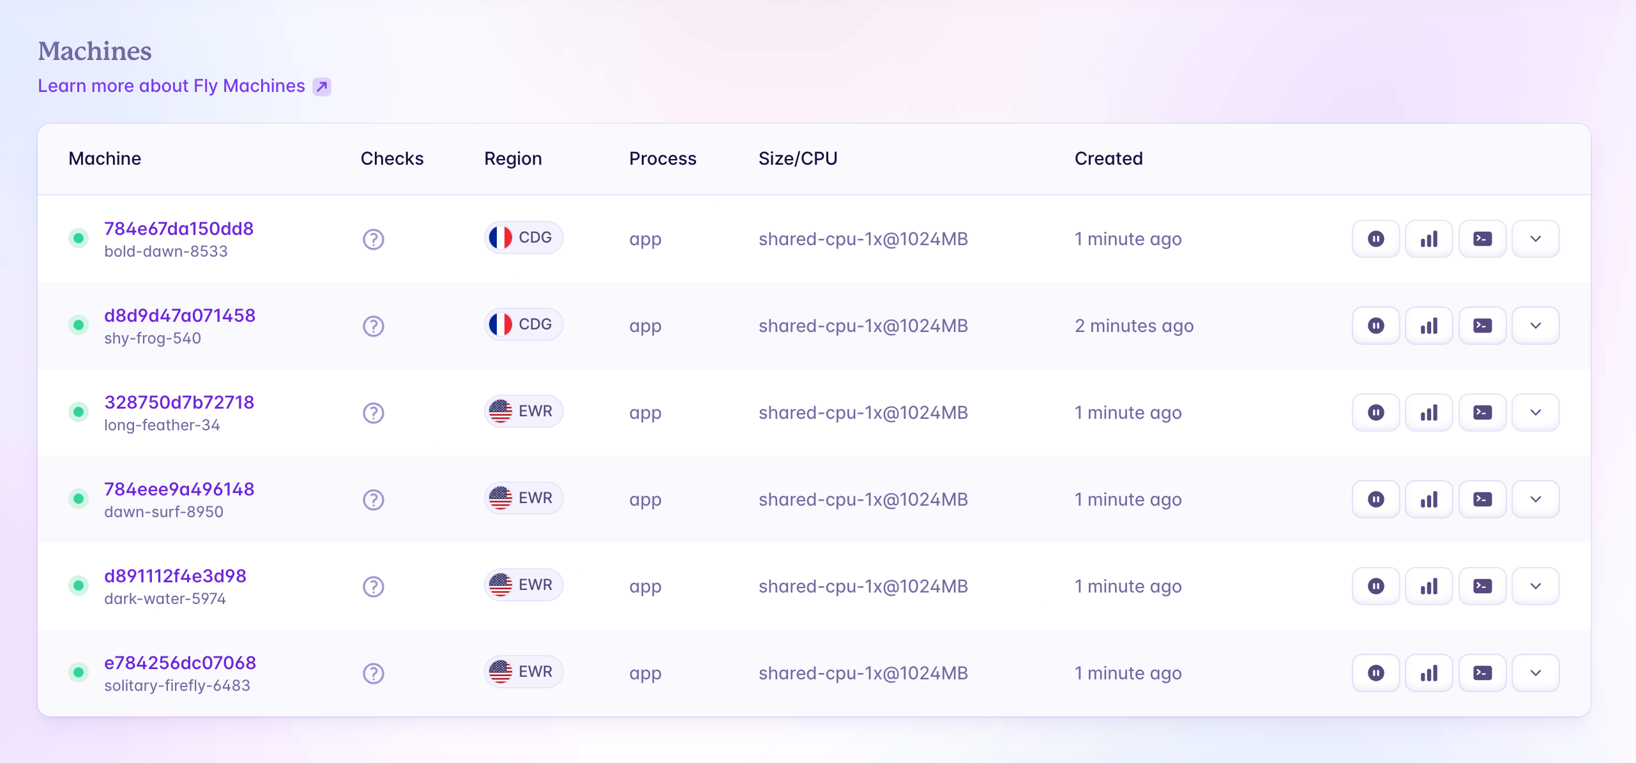1636x763 pixels.
Task: Click the green status dot for shy-frog-540
Action: pos(78,325)
